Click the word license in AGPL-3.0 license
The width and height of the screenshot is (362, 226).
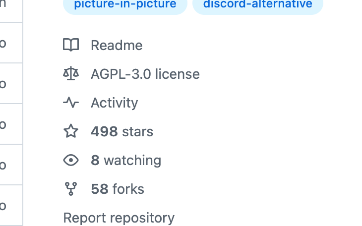(x=178, y=74)
